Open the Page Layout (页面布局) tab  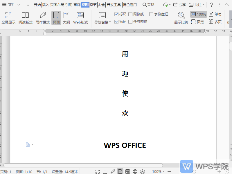[x=57, y=5]
